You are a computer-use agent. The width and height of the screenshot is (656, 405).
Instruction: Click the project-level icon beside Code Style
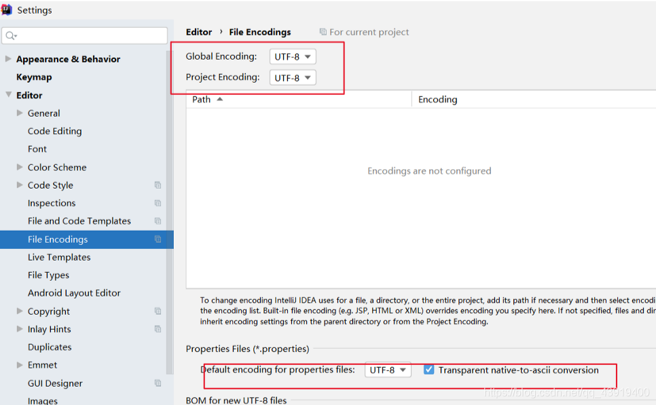(158, 185)
